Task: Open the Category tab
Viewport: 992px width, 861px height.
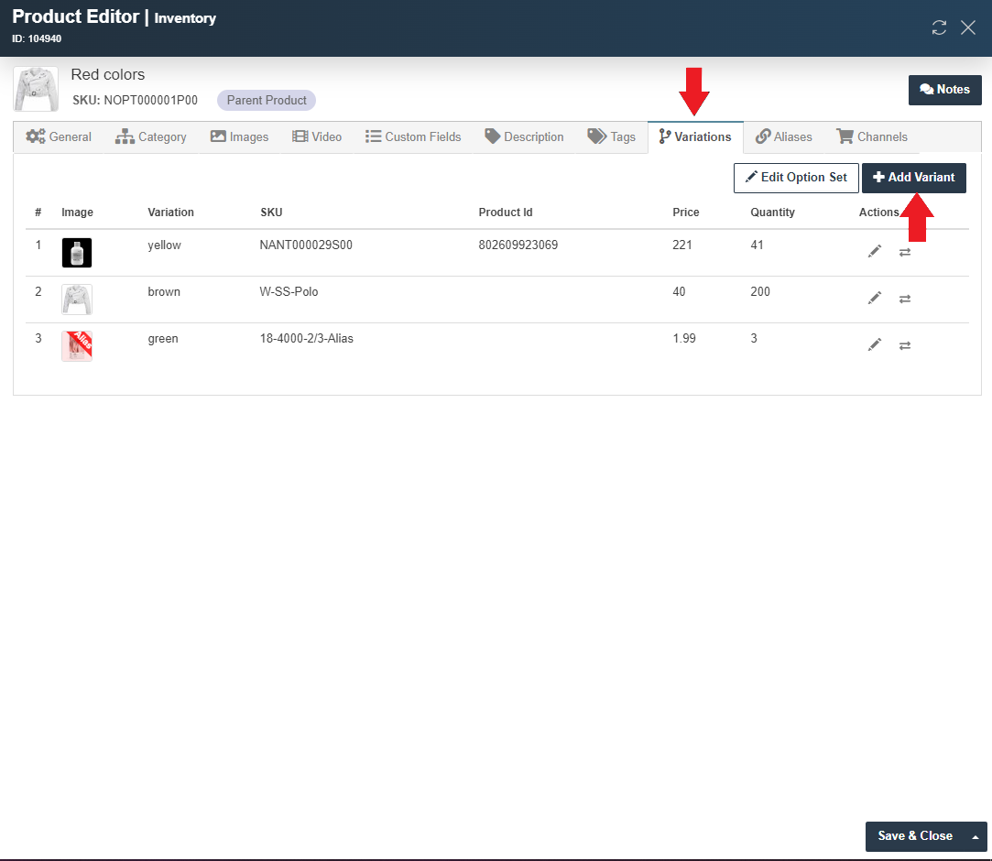Action: click(150, 136)
